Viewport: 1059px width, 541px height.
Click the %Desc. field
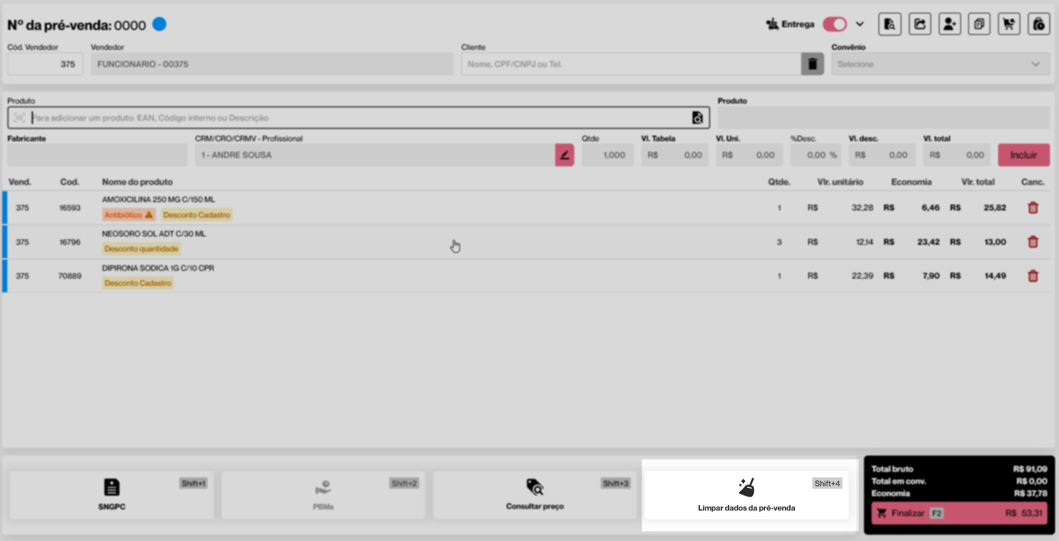[815, 155]
